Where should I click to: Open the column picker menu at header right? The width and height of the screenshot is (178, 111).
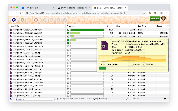coord(168,26)
